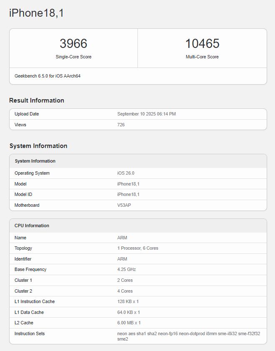Click the Cluster 2 label

23,291
